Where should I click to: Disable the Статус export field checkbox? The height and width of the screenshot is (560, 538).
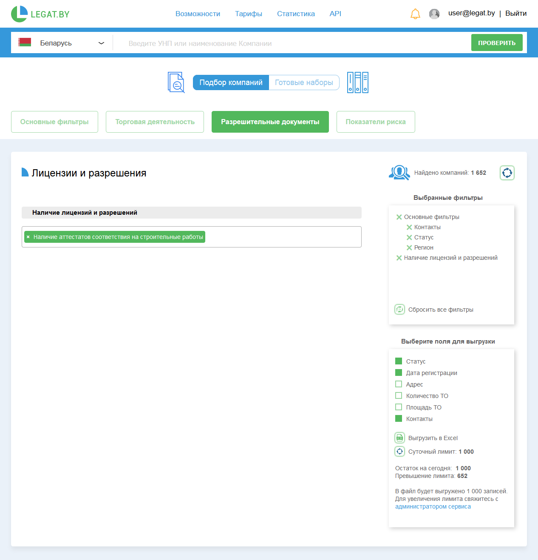coord(399,361)
